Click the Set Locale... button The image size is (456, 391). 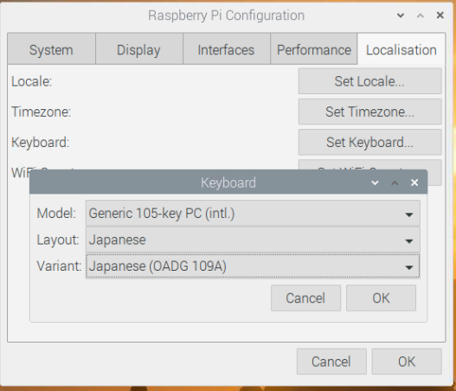[x=370, y=81]
